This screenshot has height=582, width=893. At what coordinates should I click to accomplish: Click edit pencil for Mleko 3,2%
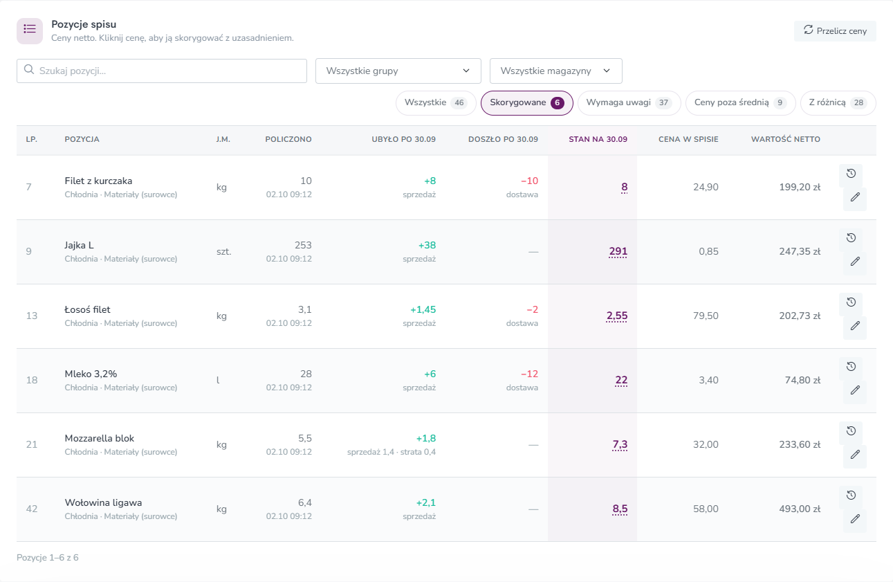pos(855,390)
